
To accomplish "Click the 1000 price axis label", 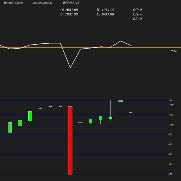I will (x=171, y=125).
